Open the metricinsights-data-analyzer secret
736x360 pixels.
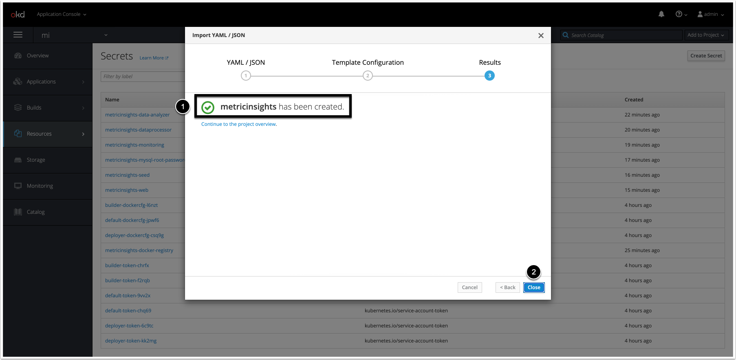[137, 115]
